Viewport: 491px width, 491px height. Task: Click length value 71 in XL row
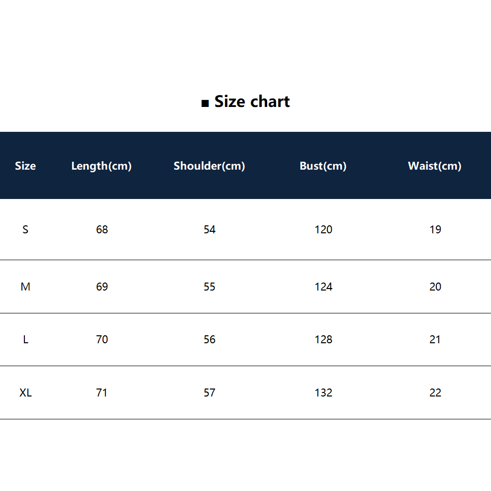(x=101, y=393)
